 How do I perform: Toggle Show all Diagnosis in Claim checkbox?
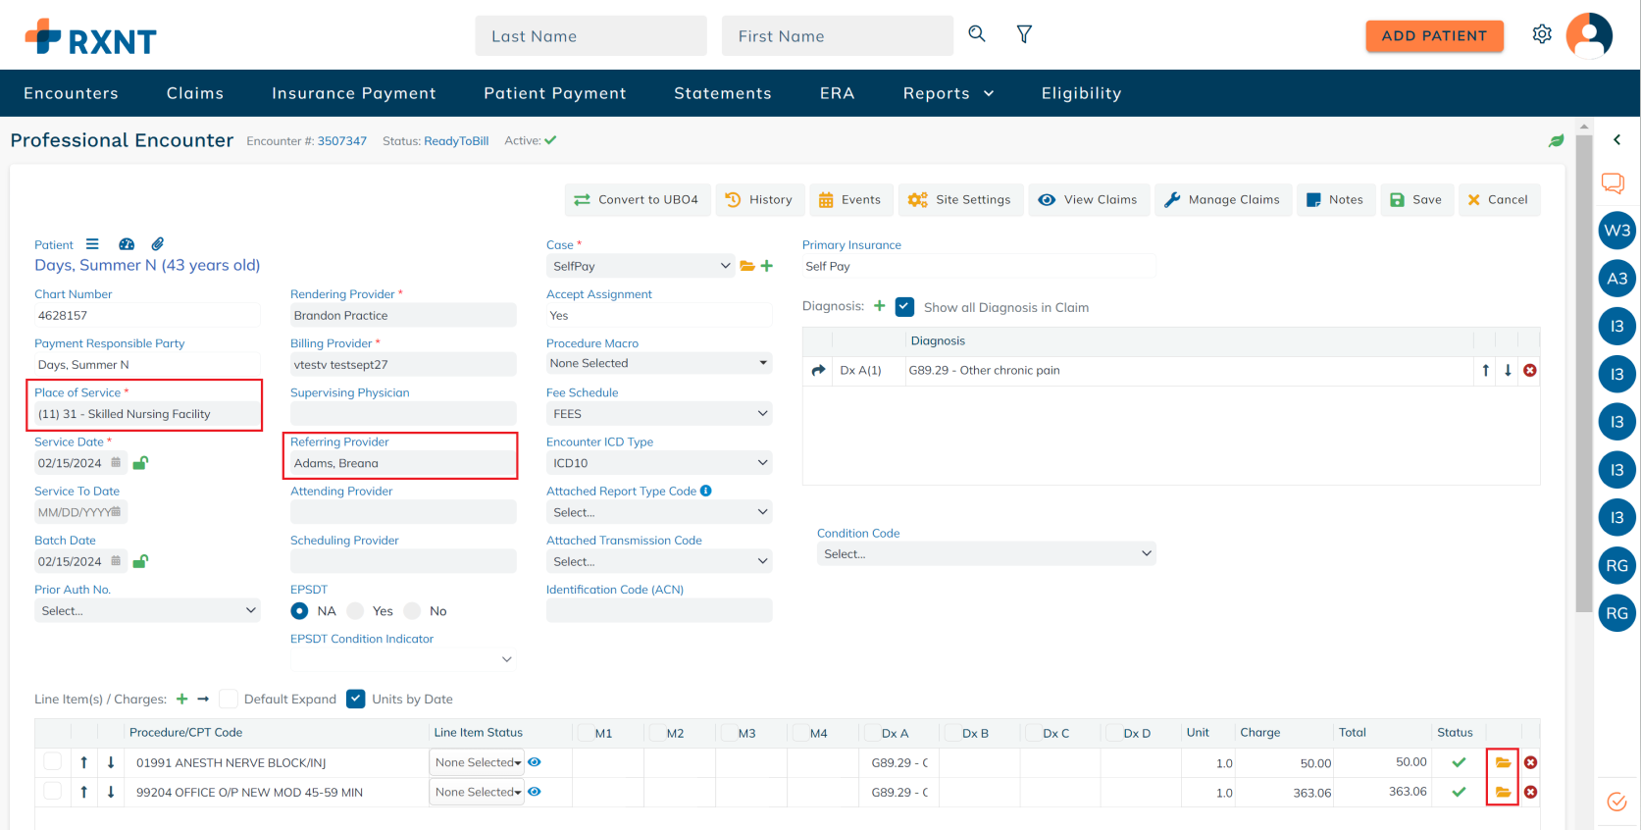point(905,307)
